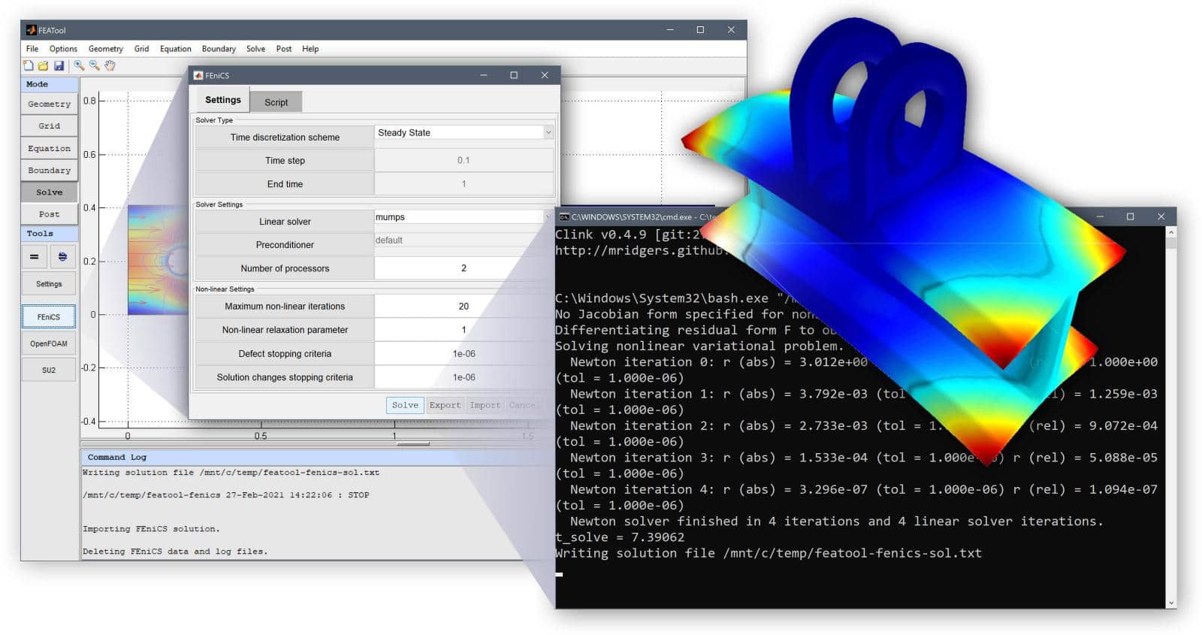This screenshot has width=1202, height=635.
Task: Switch to the Script tab
Action: coord(276,102)
